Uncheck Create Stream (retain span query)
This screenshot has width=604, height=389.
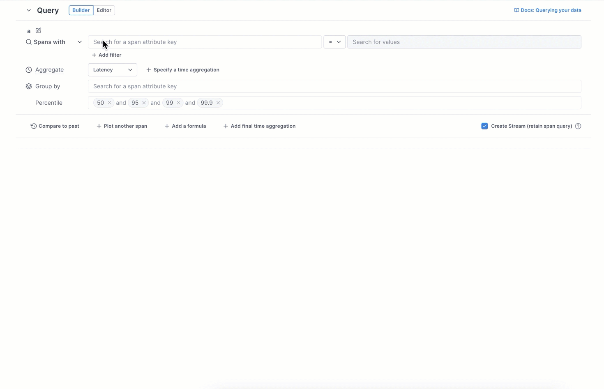coord(485,126)
